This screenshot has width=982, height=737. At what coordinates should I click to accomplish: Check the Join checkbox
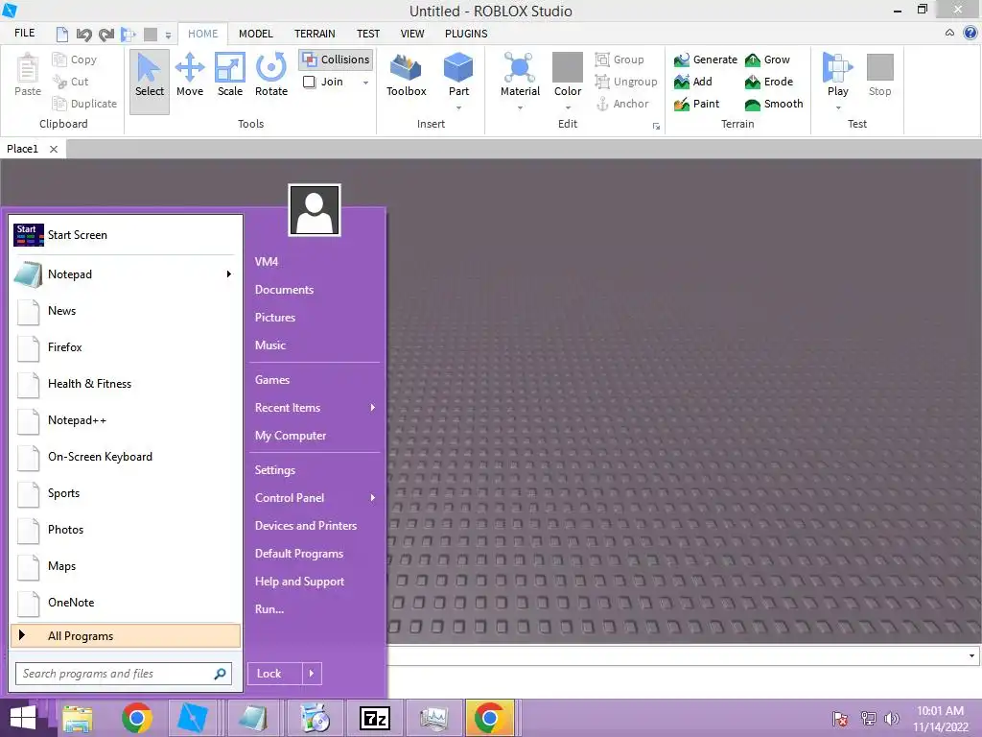coord(310,83)
